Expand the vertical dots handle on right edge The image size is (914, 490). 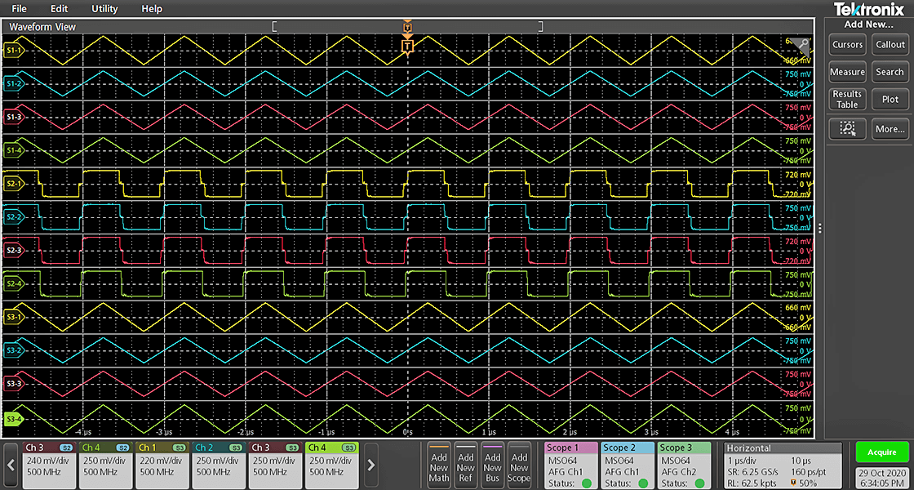820,229
